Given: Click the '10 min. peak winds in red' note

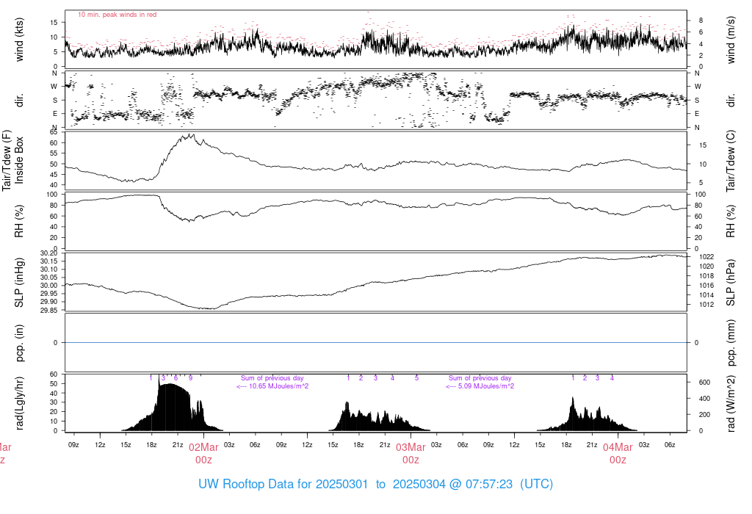Looking at the screenshot, I should (x=117, y=15).
